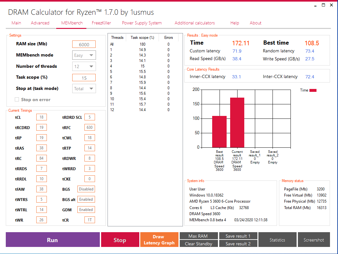Image resolution: width=338 pixels, height=254 pixels.
Task: Open the Main tab
Action: tap(16, 23)
